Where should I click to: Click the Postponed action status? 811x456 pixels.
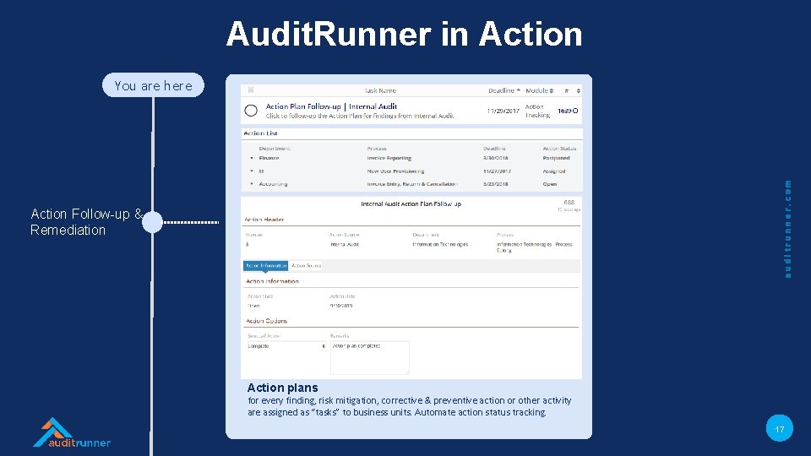pos(556,158)
